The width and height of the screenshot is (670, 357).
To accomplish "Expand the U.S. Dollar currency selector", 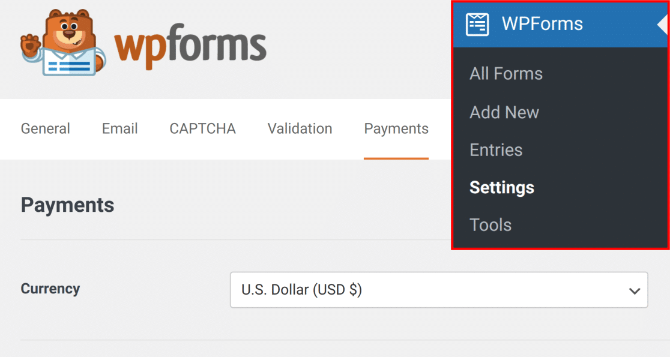I will [438, 290].
